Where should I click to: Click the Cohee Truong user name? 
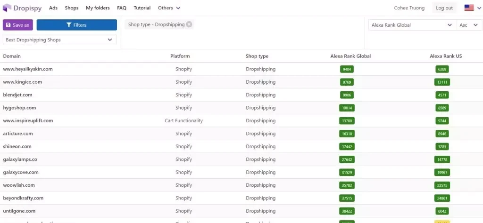[409, 8]
